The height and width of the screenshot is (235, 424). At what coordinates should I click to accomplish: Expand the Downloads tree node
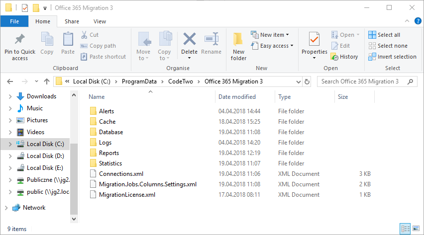(10, 96)
